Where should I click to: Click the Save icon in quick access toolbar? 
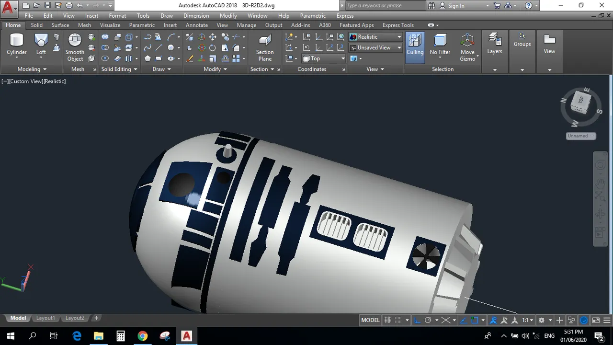[47, 6]
